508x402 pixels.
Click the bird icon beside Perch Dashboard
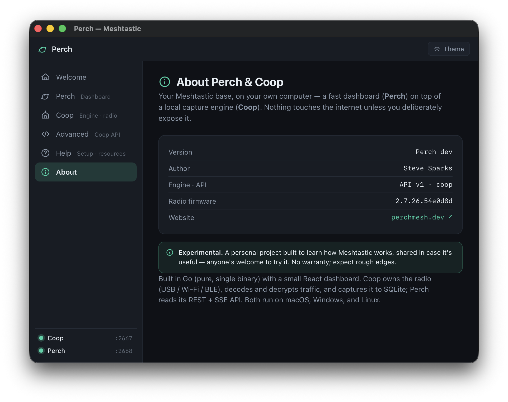coord(45,96)
